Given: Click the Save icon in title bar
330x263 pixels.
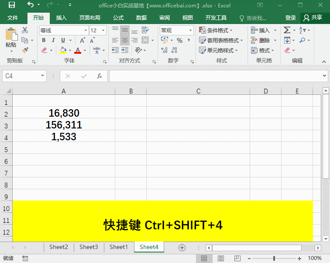Looking at the screenshot, I should 12,5.
